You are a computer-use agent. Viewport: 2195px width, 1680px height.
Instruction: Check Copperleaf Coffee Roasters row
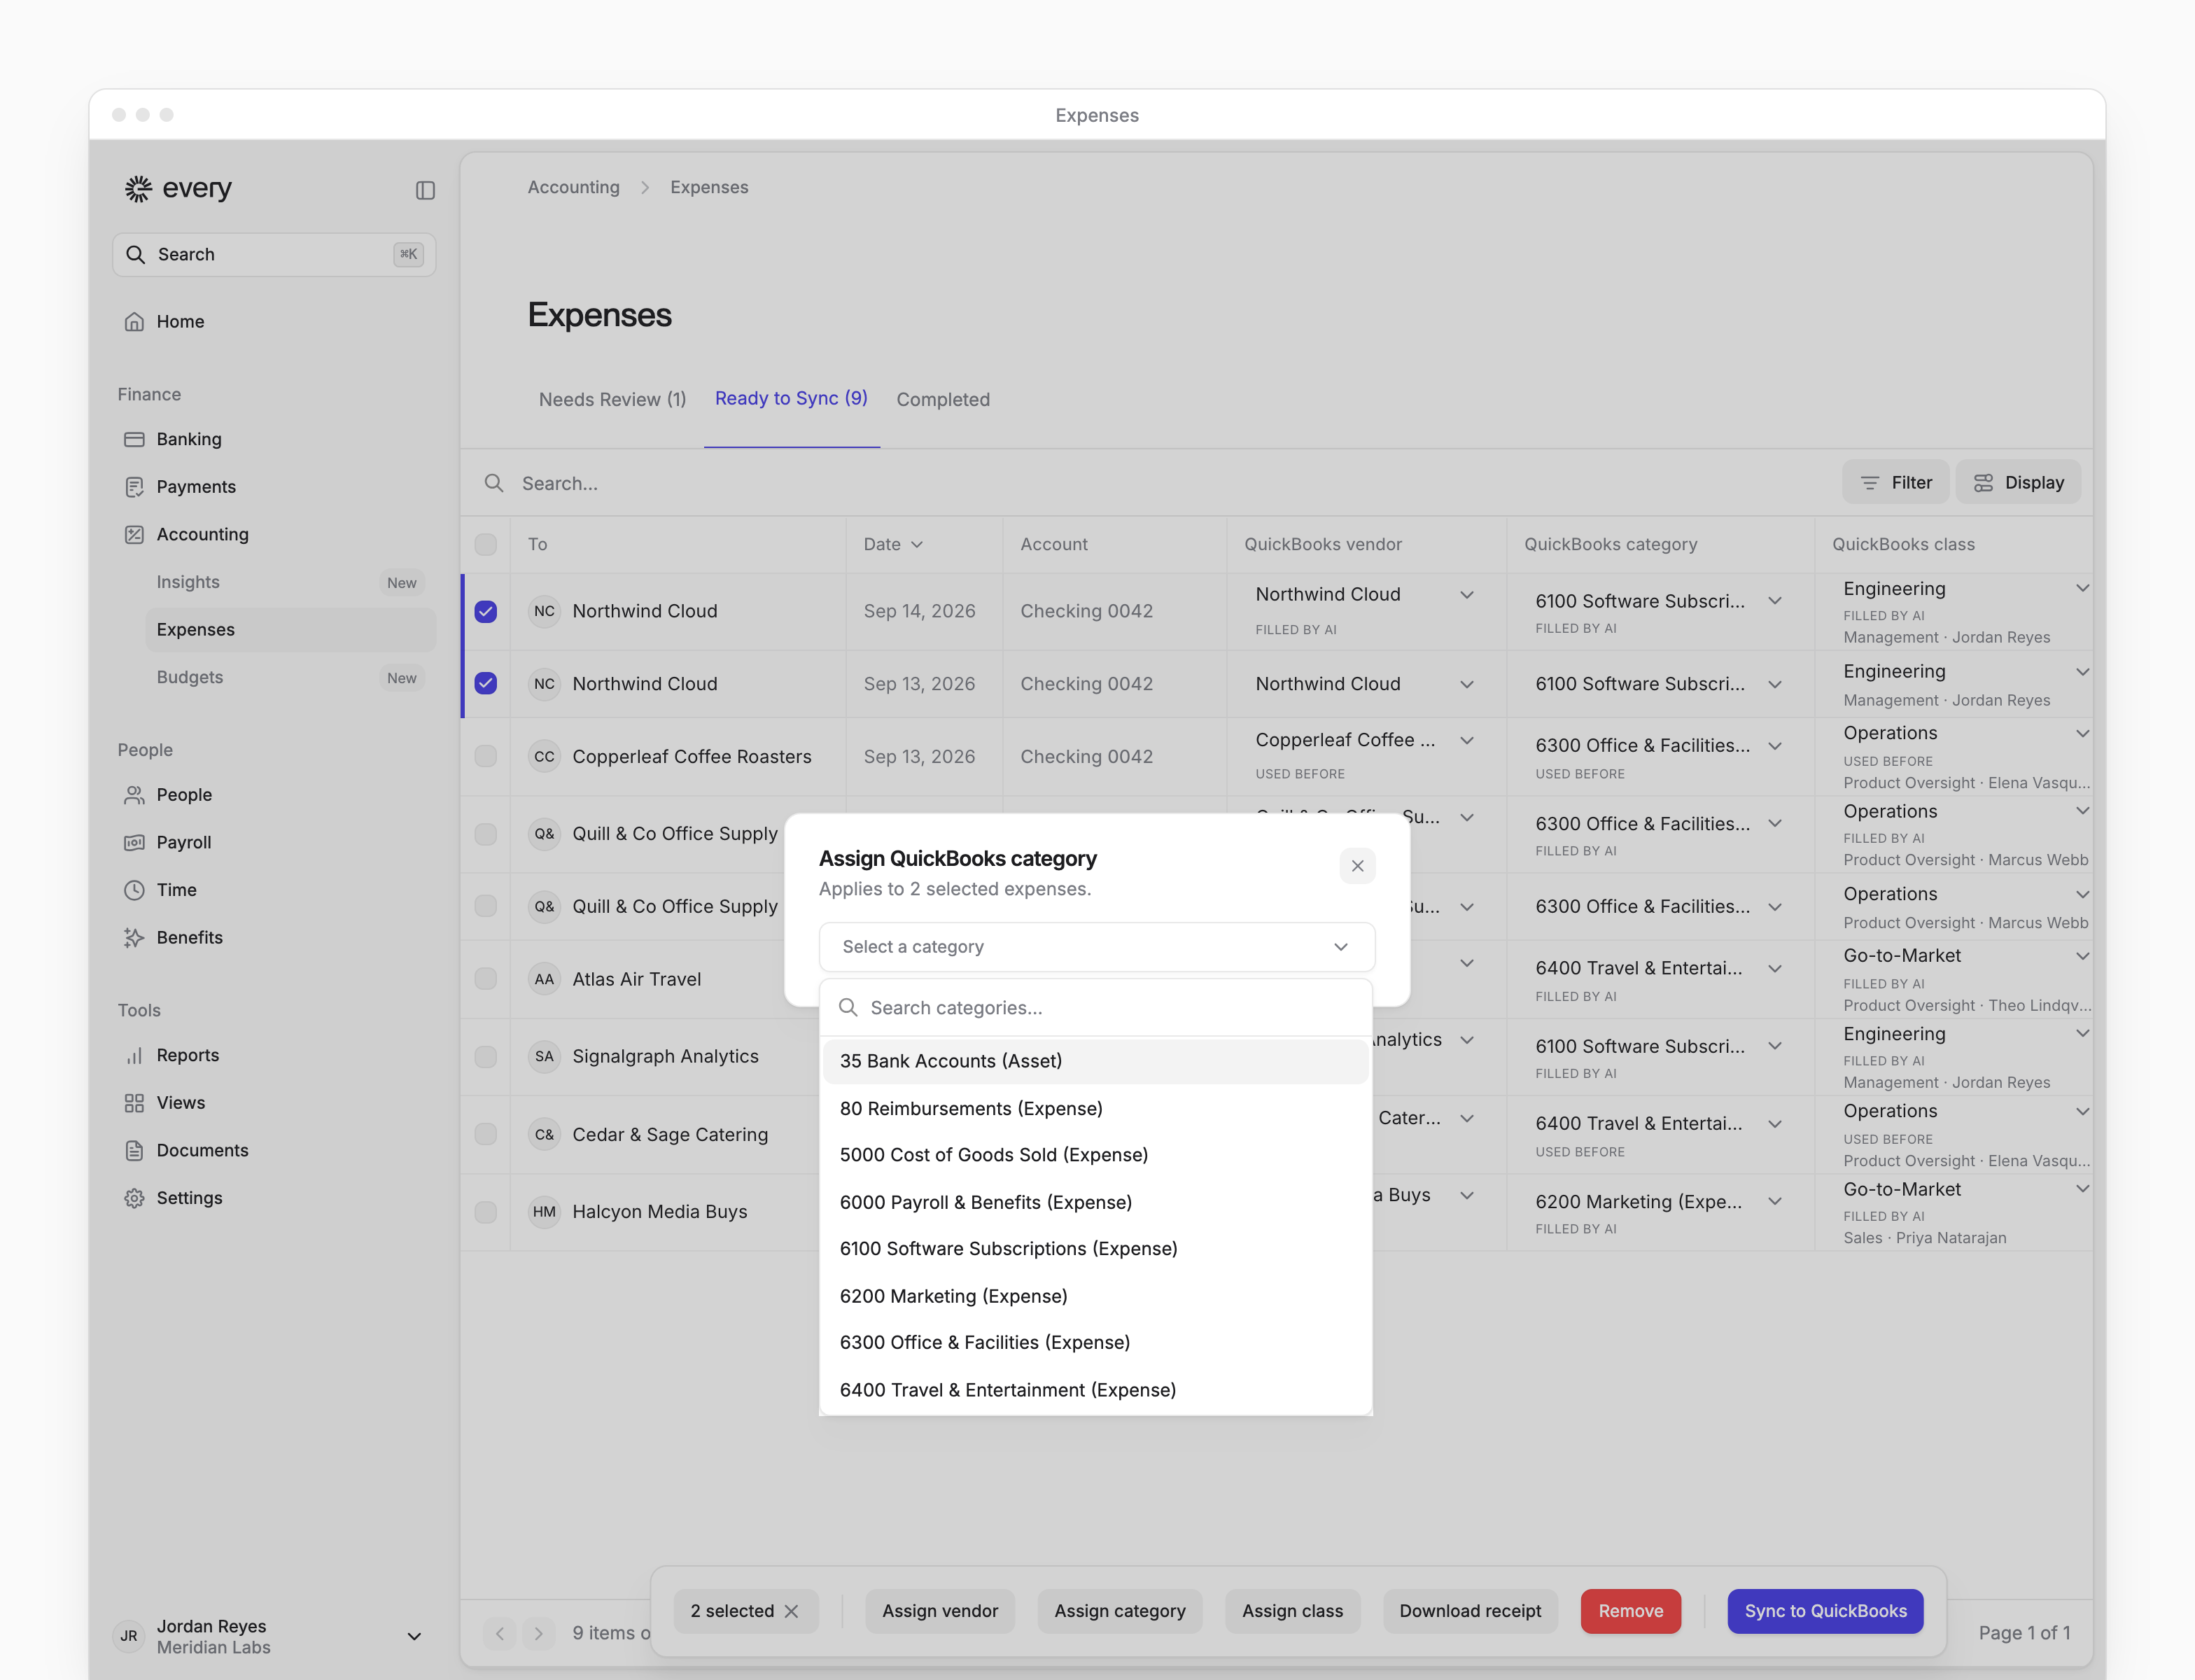pos(485,756)
